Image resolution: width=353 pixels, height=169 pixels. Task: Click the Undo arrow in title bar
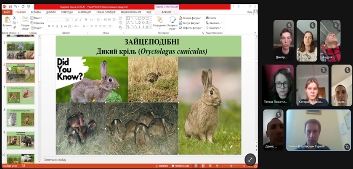16,7
